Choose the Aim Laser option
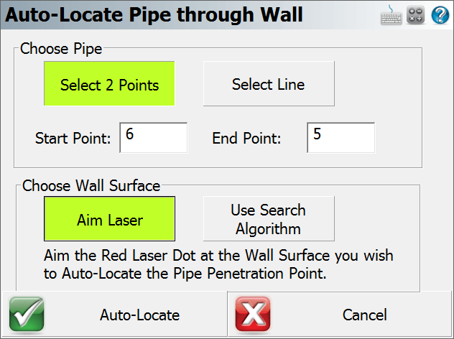The height and width of the screenshot is (339, 454). pyautogui.click(x=109, y=218)
